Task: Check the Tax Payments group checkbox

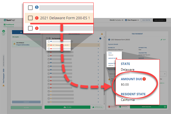Action: [47, 38]
